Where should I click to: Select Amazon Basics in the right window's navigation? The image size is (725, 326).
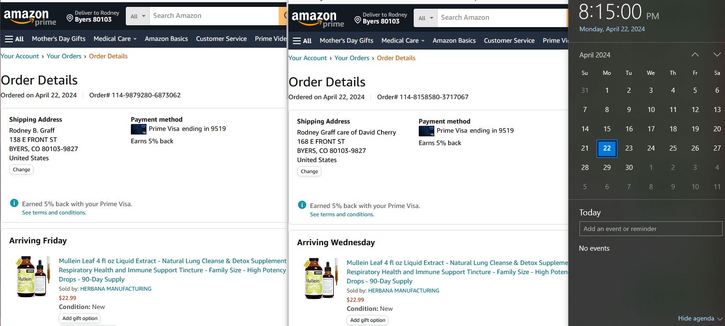pos(454,40)
